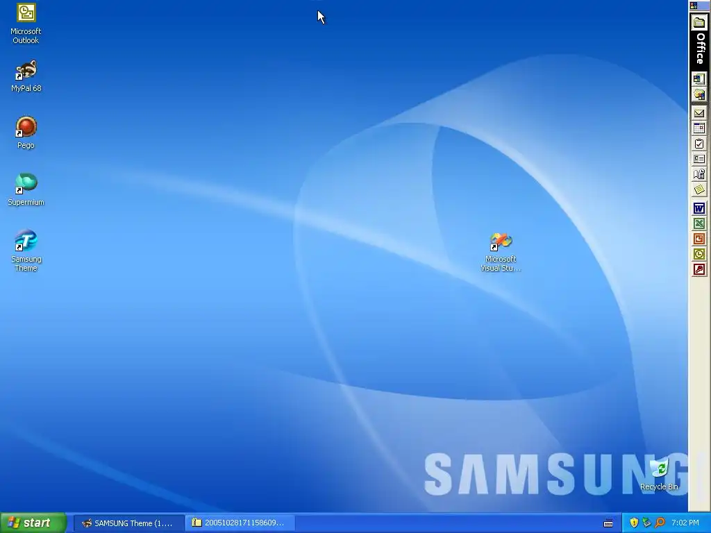Click New Note sticky icon in Office bar
711x533 pixels.
point(699,189)
